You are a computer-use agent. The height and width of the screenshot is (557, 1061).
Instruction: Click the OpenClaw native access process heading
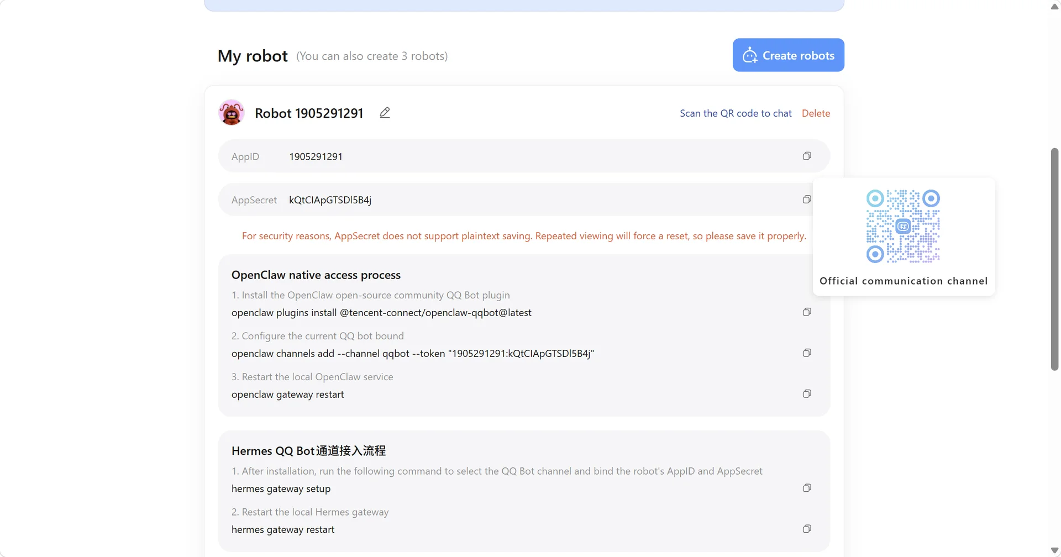[316, 275]
